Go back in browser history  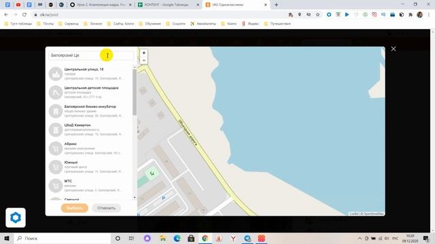click(6, 15)
